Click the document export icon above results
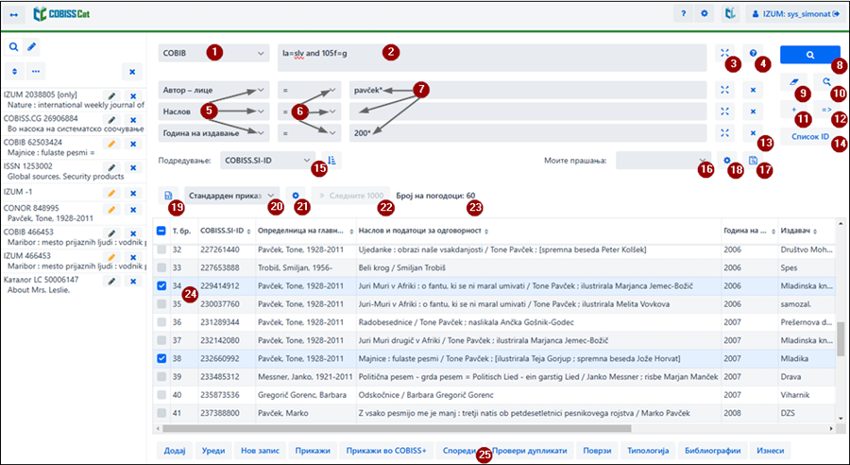 (168, 196)
